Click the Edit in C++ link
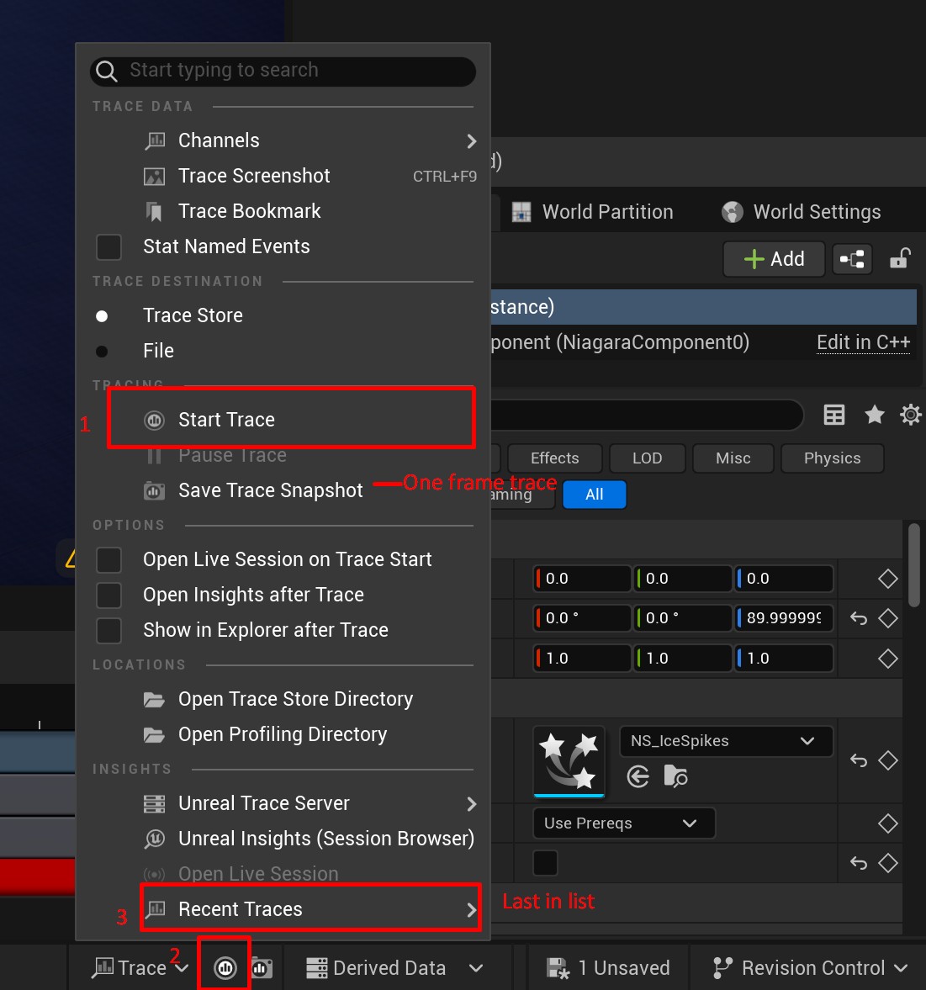This screenshot has height=990, width=926. point(863,342)
